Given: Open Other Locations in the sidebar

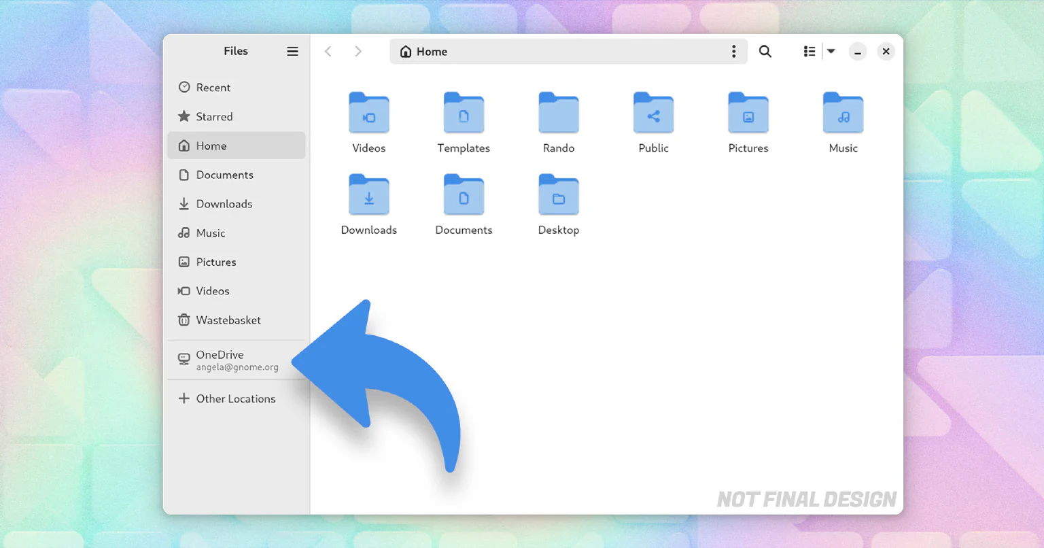Looking at the screenshot, I should [x=237, y=399].
